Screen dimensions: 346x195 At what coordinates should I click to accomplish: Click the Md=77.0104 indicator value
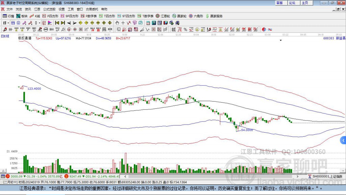click(x=83, y=38)
